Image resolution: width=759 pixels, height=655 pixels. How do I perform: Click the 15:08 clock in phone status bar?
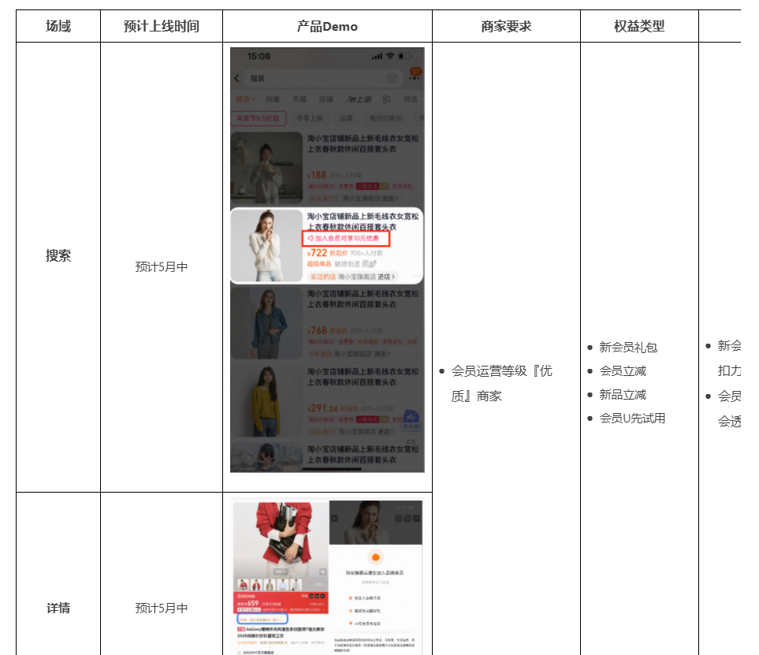[x=259, y=57]
